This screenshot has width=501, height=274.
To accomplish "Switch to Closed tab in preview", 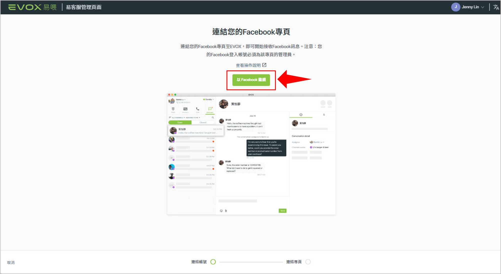I will click(x=203, y=122).
